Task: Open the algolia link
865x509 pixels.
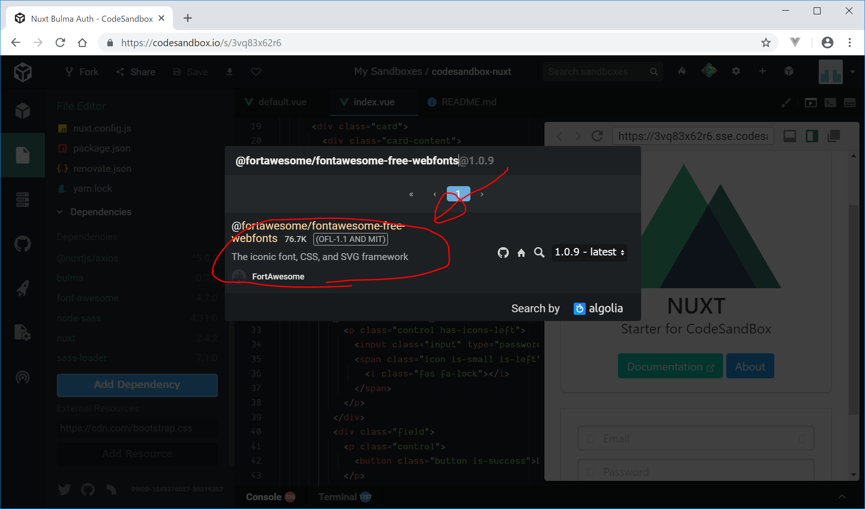Action: click(x=598, y=309)
